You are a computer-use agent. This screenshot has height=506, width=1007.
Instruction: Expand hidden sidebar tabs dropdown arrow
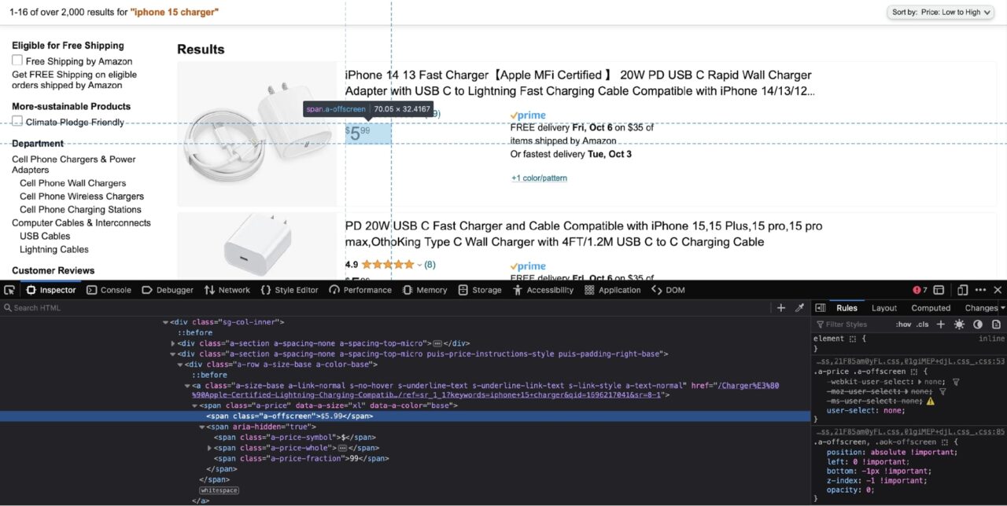[1002, 308]
